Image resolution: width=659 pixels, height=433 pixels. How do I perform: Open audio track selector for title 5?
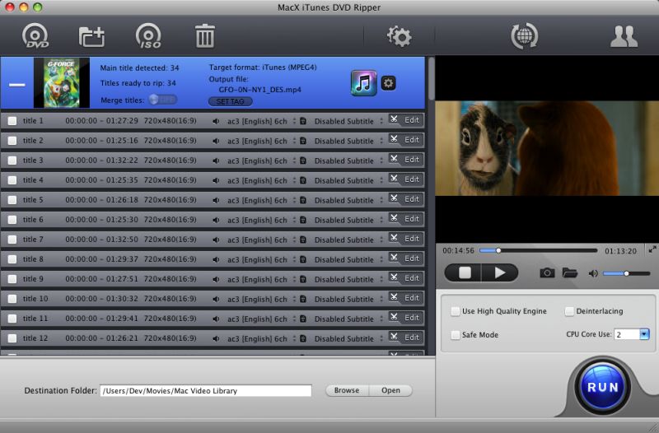[257, 200]
